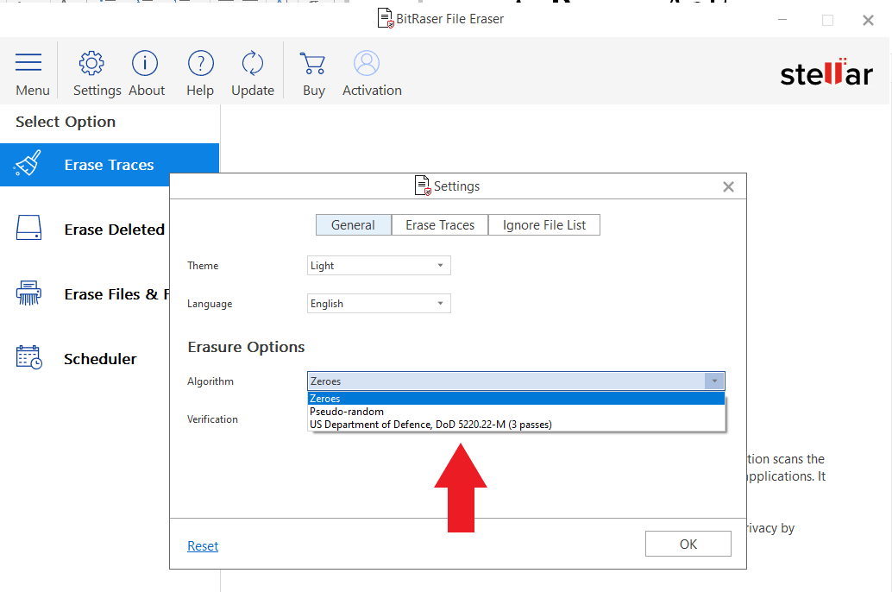Open Activation user icon

[367, 63]
